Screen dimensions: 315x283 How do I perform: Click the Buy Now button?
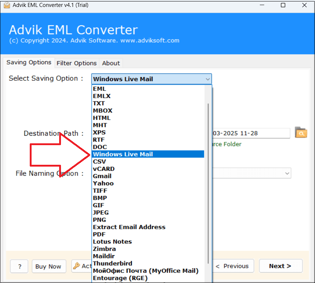pyautogui.click(x=49, y=266)
